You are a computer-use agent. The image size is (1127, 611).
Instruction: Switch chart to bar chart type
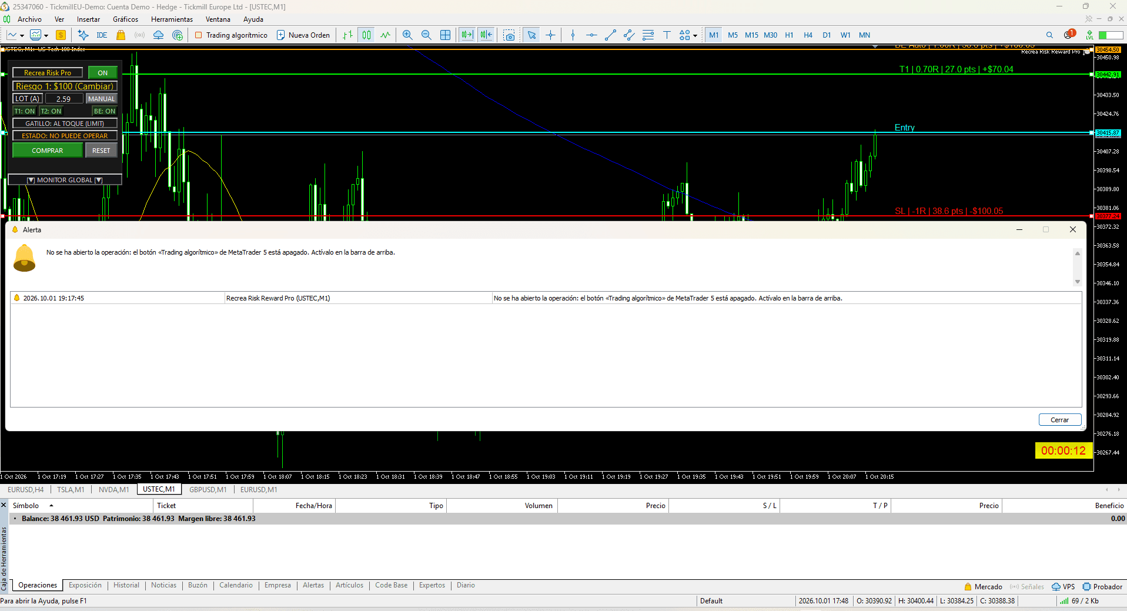pyautogui.click(x=348, y=35)
